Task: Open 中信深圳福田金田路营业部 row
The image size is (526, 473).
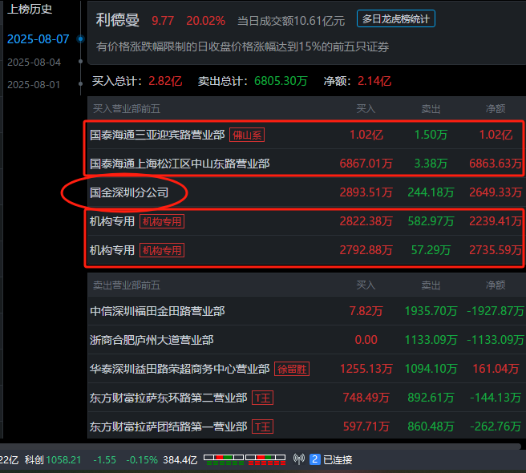Action: [x=305, y=311]
